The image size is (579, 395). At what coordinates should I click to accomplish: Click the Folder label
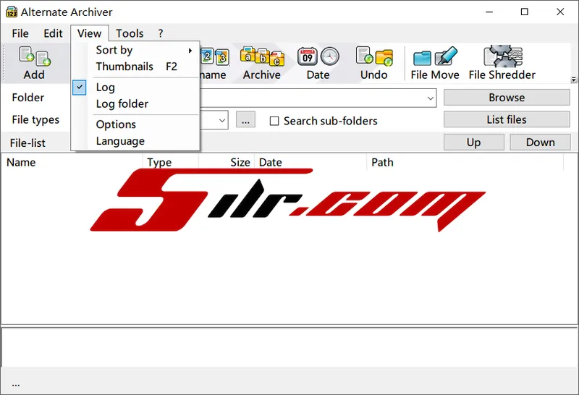28,98
